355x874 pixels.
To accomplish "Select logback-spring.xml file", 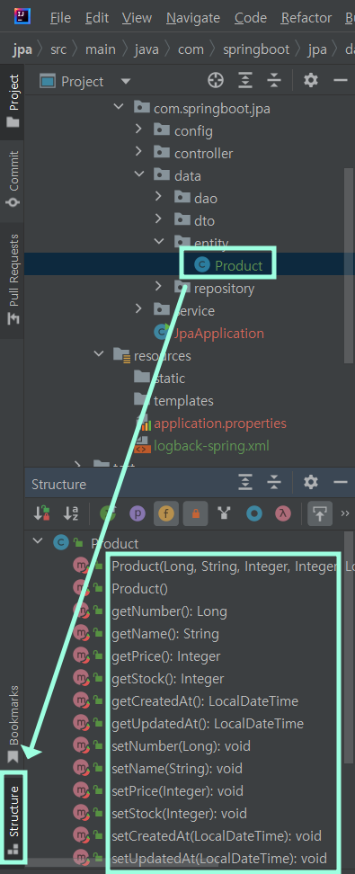I will pyautogui.click(x=211, y=445).
